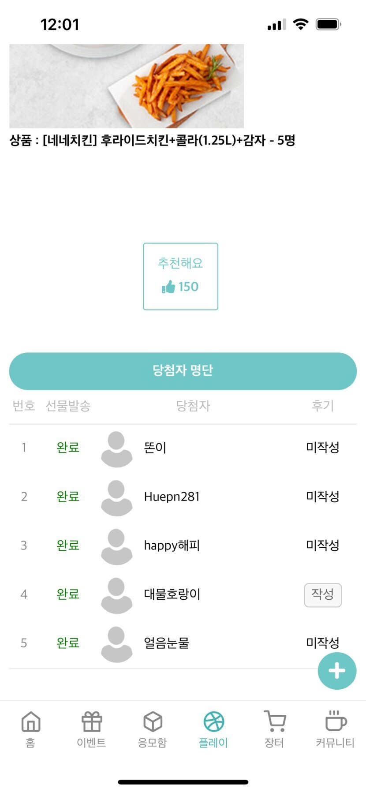The image size is (366, 792).
Task: Click the 작성 review button for 대물호랑이
Action: point(323,594)
